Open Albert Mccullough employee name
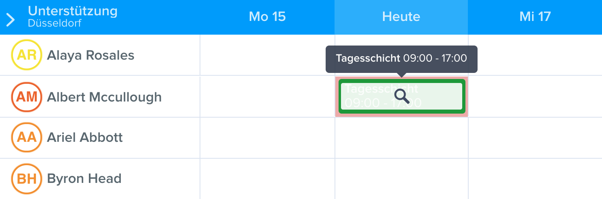Screen dimensions: 602x199 coord(104,97)
